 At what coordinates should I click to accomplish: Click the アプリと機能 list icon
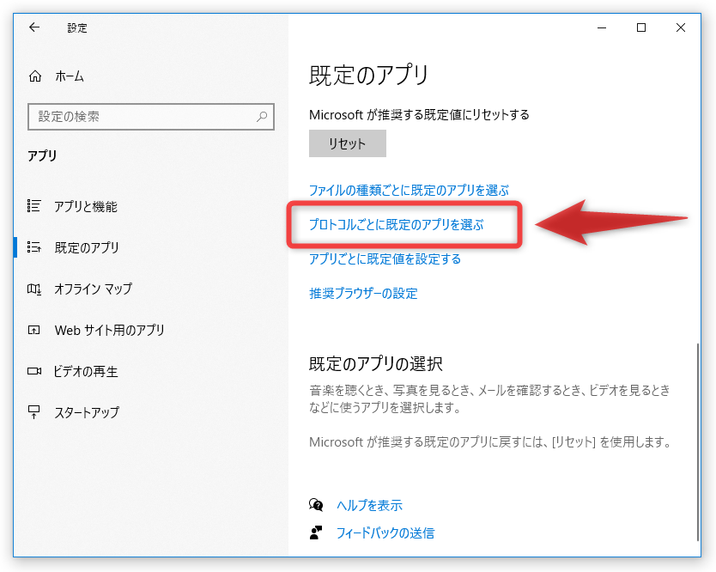pyautogui.click(x=33, y=206)
